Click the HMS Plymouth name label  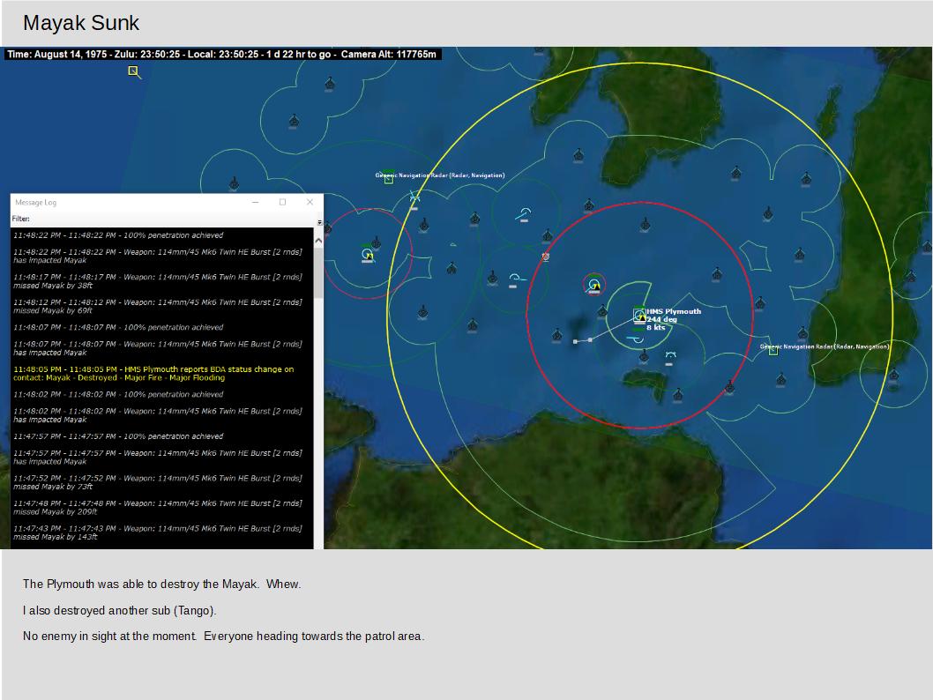click(x=674, y=311)
